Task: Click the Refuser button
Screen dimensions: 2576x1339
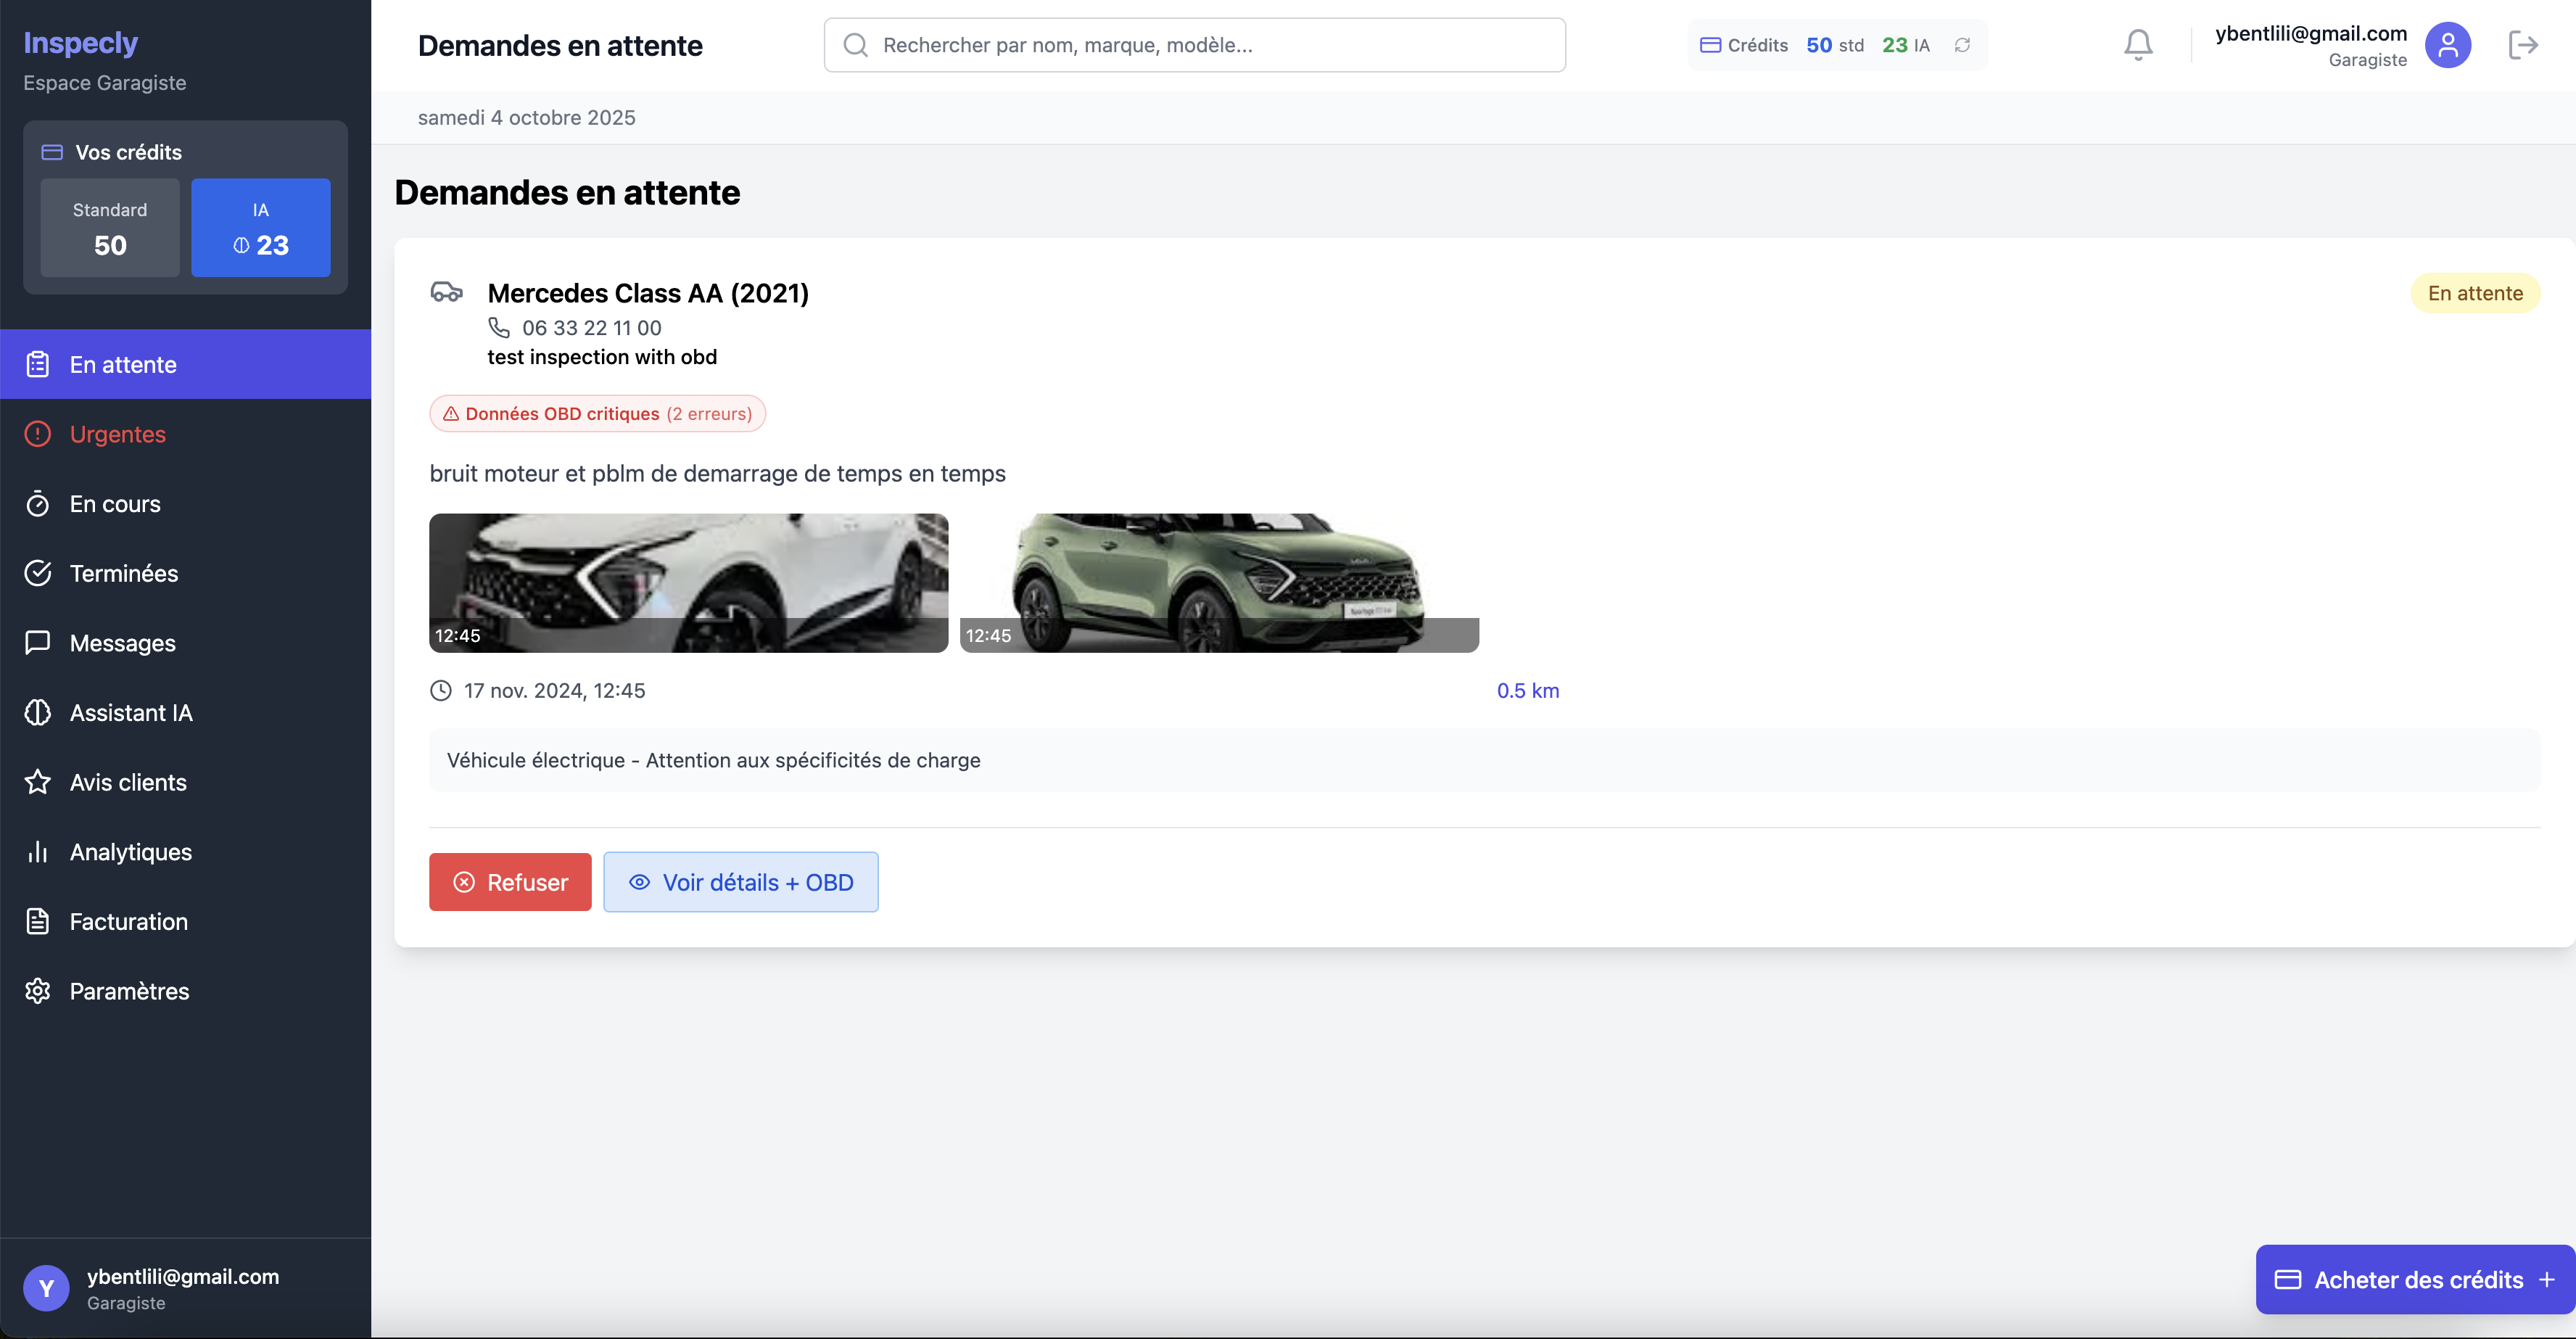Action: click(509, 881)
